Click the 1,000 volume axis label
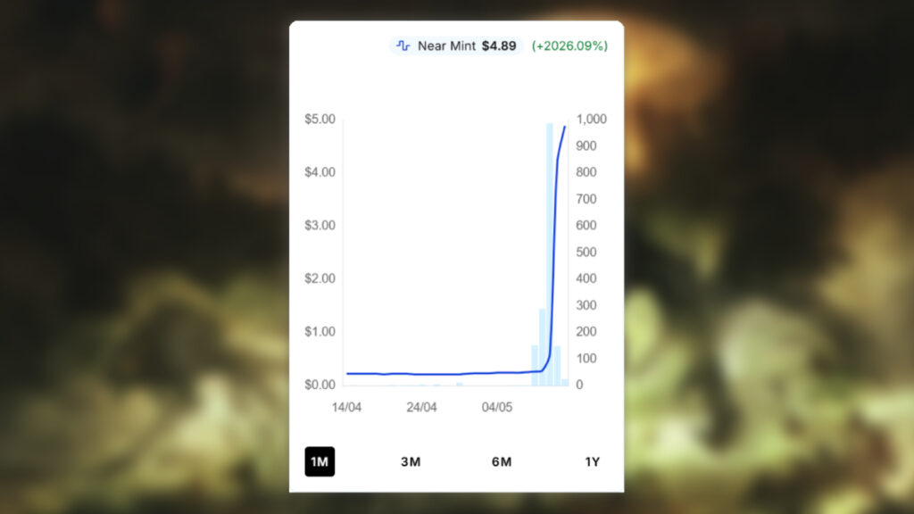 [x=591, y=119]
